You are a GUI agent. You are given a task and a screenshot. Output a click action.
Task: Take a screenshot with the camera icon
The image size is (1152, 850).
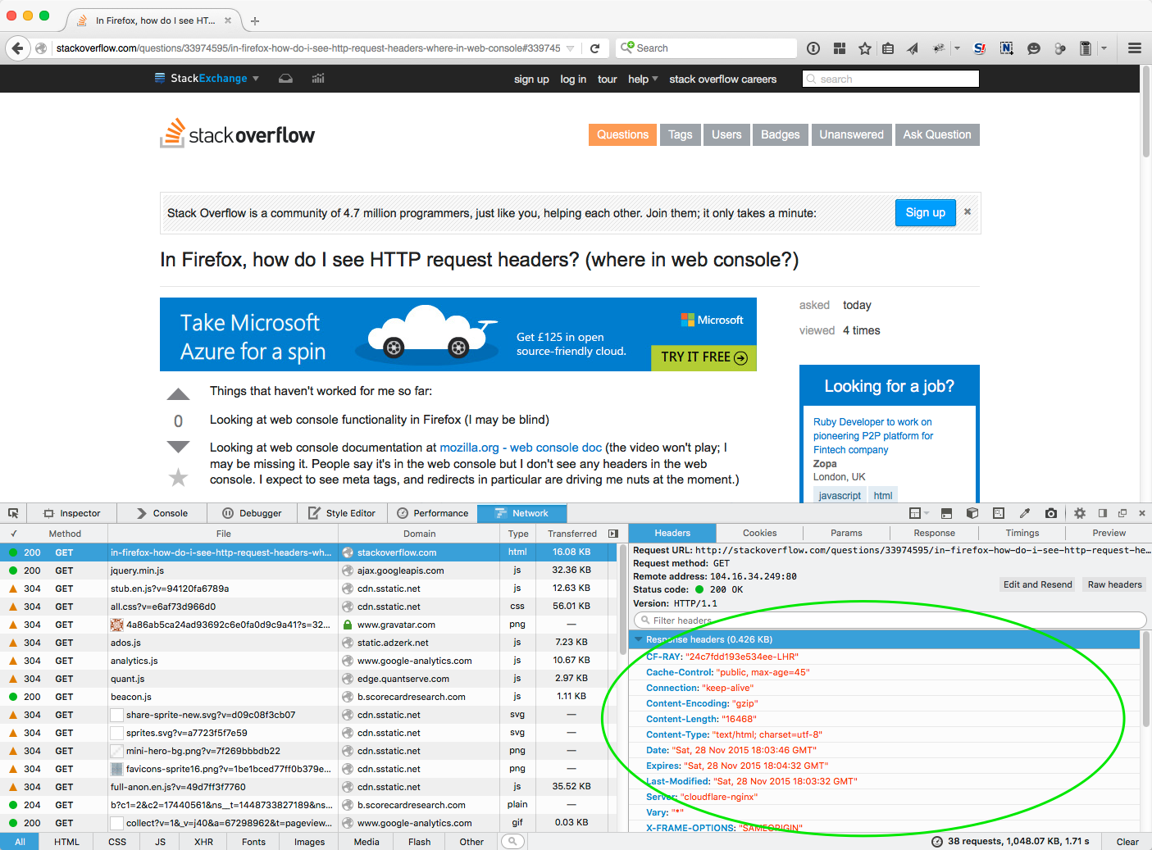(x=1050, y=513)
